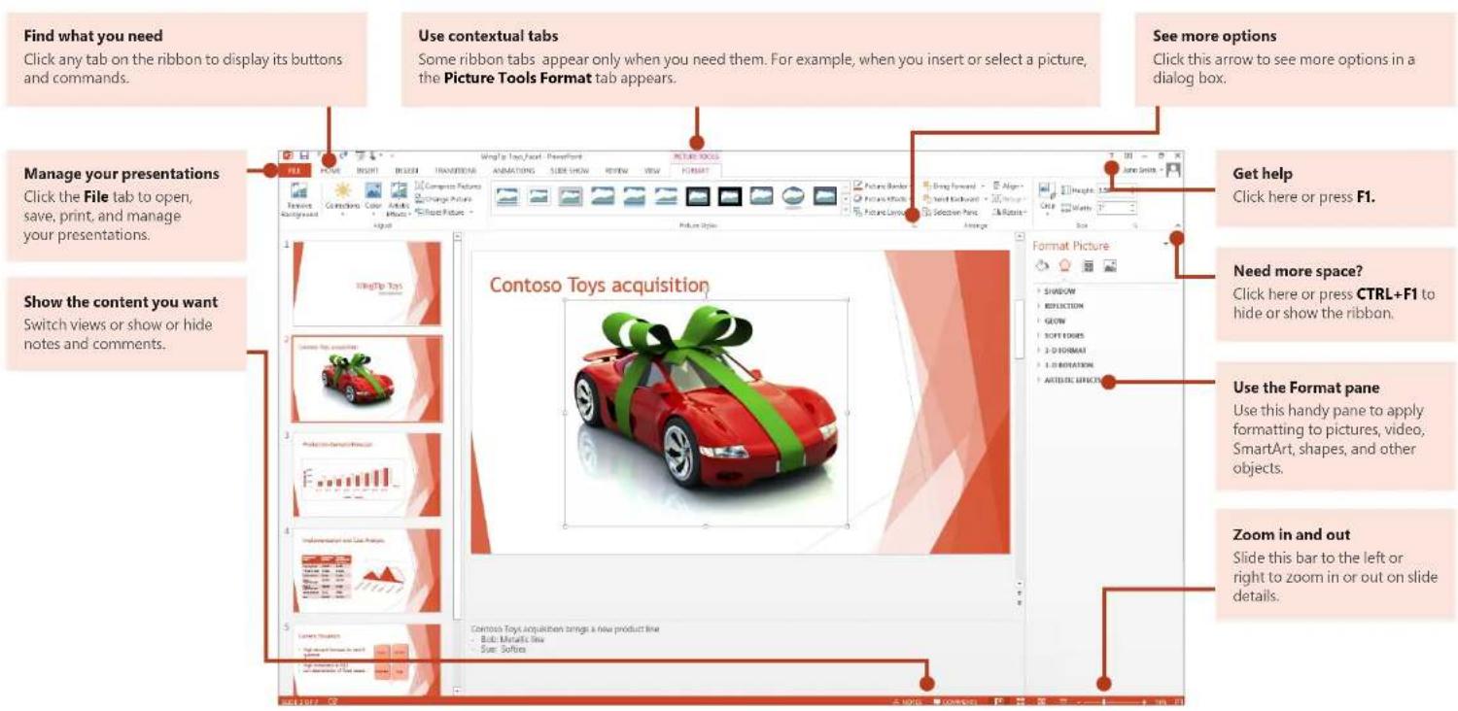Screen dimensions: 1458x711
Task: Select the Picture icon in Format Picture pane
Action: pyautogui.click(x=1110, y=266)
